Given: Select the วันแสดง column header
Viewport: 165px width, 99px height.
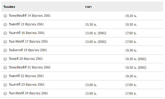Looking at the screenshot, I should [x=9, y=7].
